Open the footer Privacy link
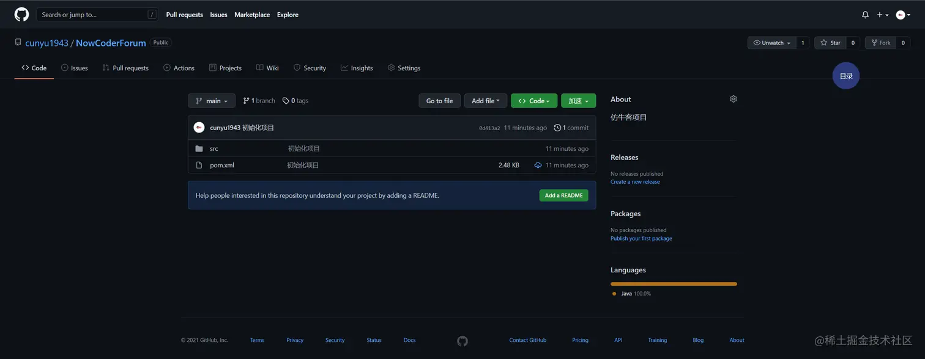925x359 pixels. click(295, 340)
